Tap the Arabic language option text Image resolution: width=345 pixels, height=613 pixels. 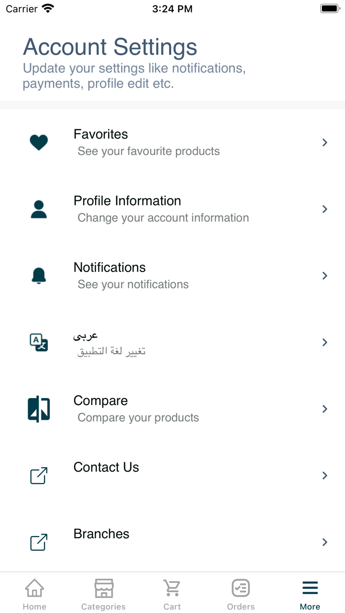(x=86, y=336)
